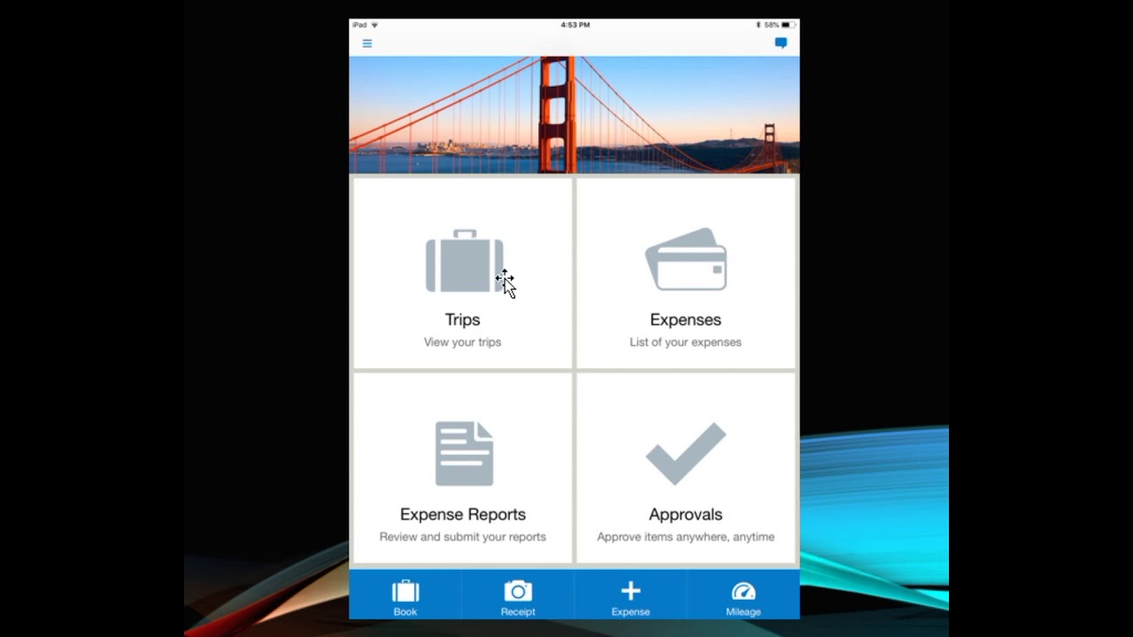This screenshot has height=637, width=1133.
Task: Tap the 4:53 PM clock in status bar
Action: 575,25
